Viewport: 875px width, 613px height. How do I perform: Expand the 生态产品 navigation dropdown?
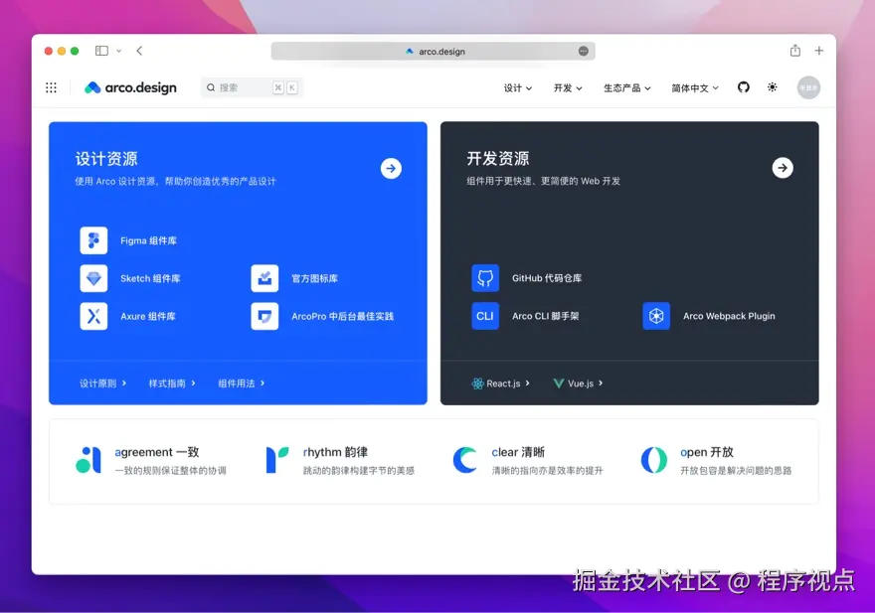(626, 88)
